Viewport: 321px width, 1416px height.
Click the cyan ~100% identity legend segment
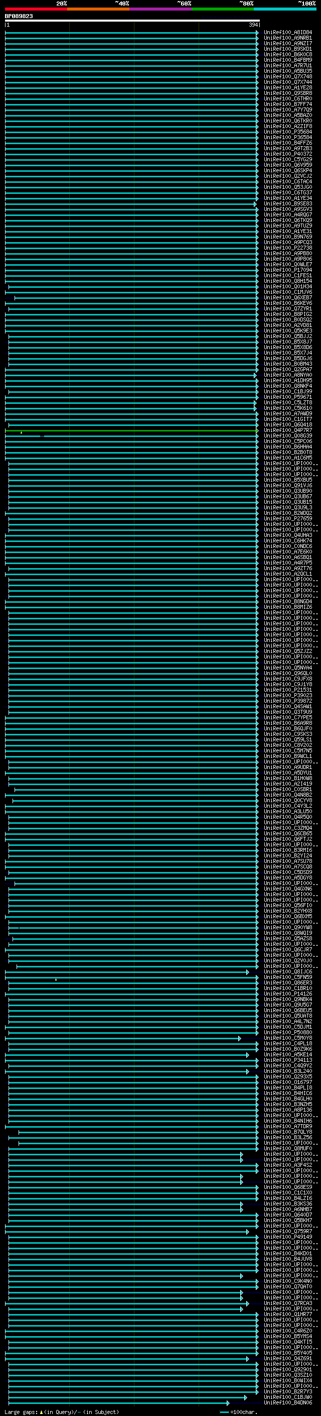[285, 9]
